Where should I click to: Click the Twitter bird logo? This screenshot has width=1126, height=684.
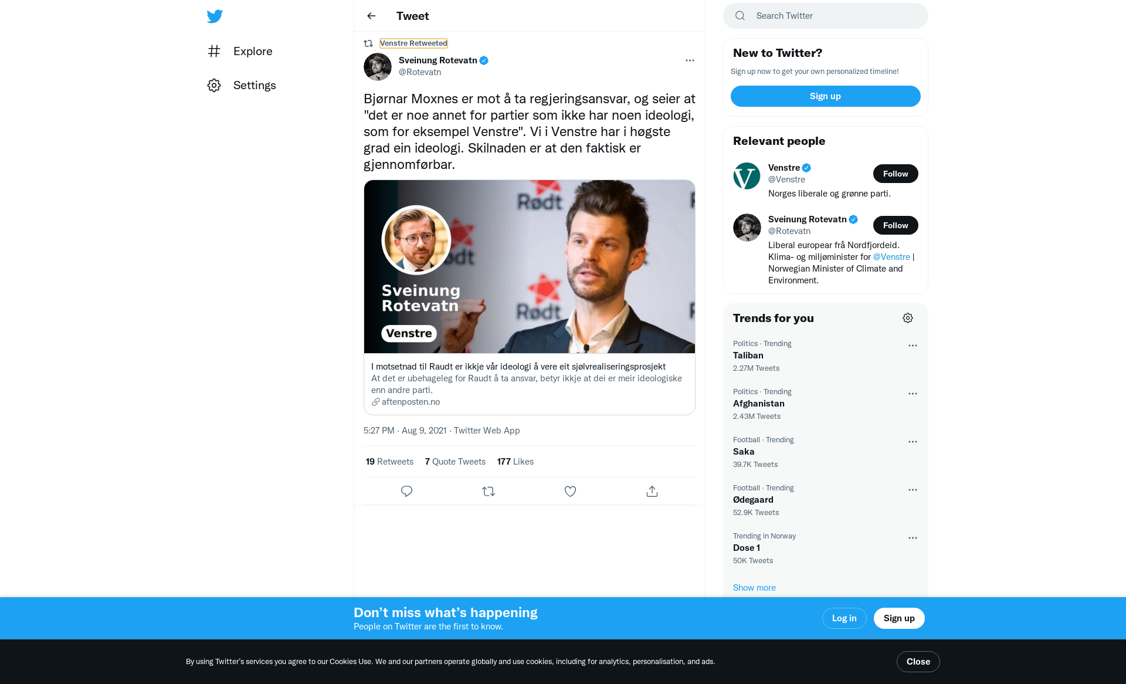(215, 16)
